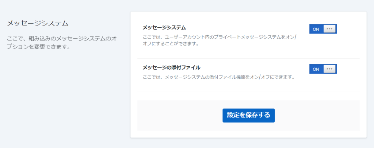Screen dimensions: 374x148
Task: Toggle the メッセージの添付ファイル ON switch
Action: click(323, 69)
